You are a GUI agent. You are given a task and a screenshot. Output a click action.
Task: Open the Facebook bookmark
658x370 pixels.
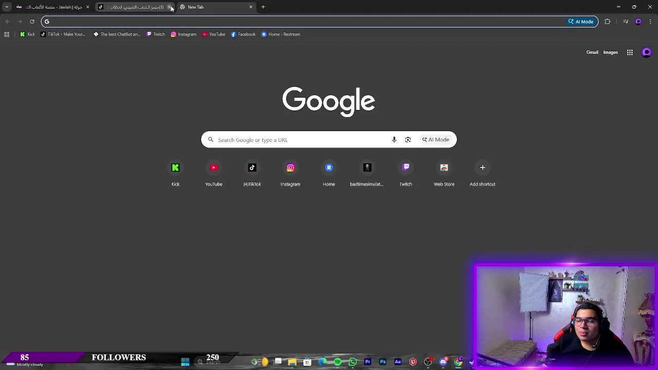243,34
